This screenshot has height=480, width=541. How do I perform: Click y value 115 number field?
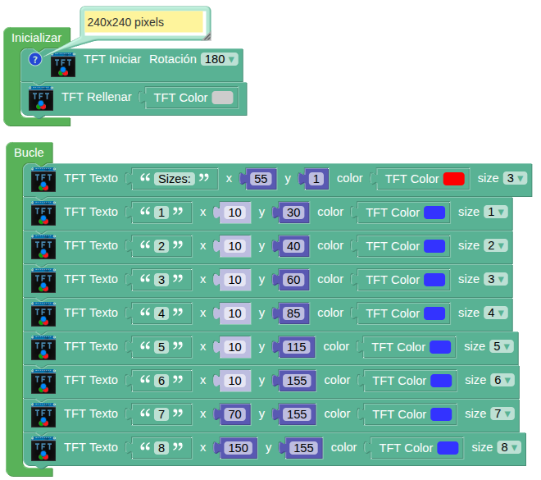296,347
